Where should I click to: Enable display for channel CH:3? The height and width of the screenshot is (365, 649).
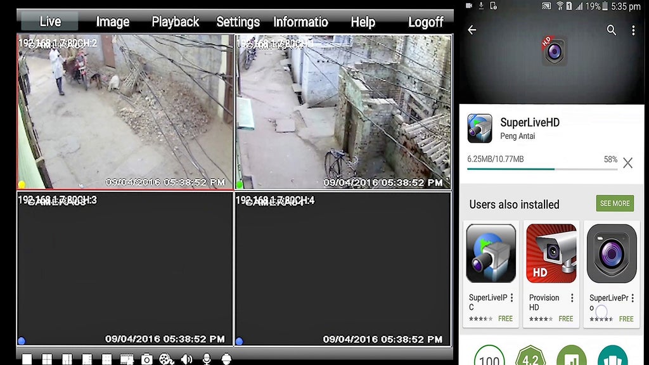pyautogui.click(x=22, y=340)
